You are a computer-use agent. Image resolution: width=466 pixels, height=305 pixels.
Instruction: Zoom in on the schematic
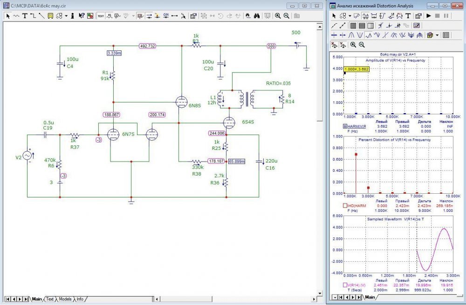[278, 16]
